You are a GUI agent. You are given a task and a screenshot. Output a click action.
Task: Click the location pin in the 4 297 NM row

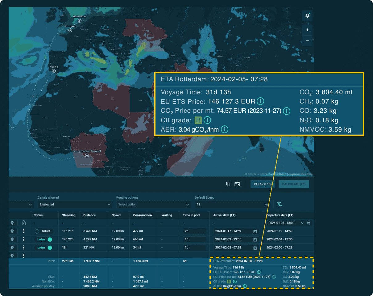12,239
